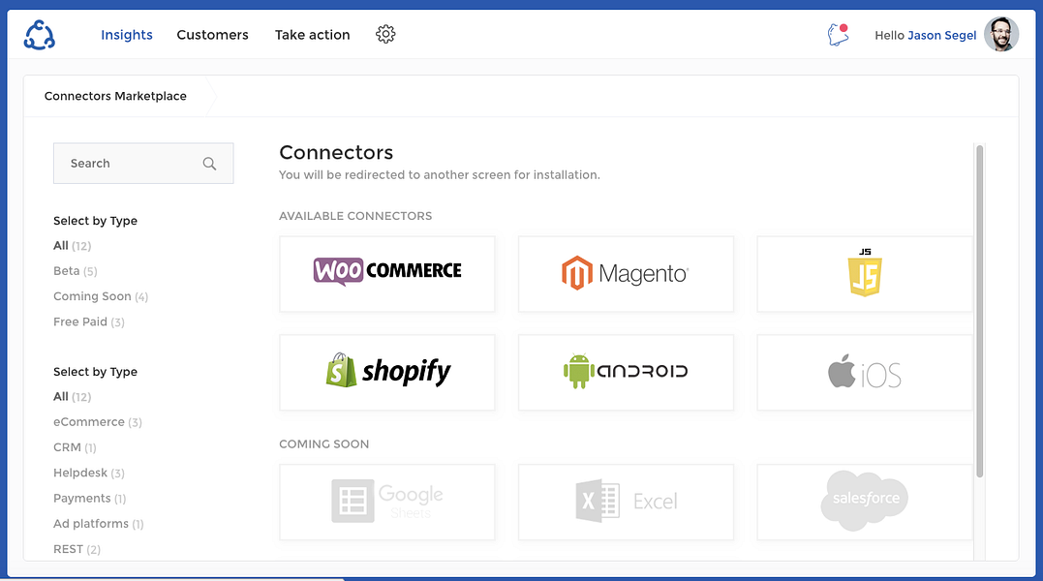This screenshot has width=1043, height=581.
Task: Open the Take action tab
Action: (312, 35)
